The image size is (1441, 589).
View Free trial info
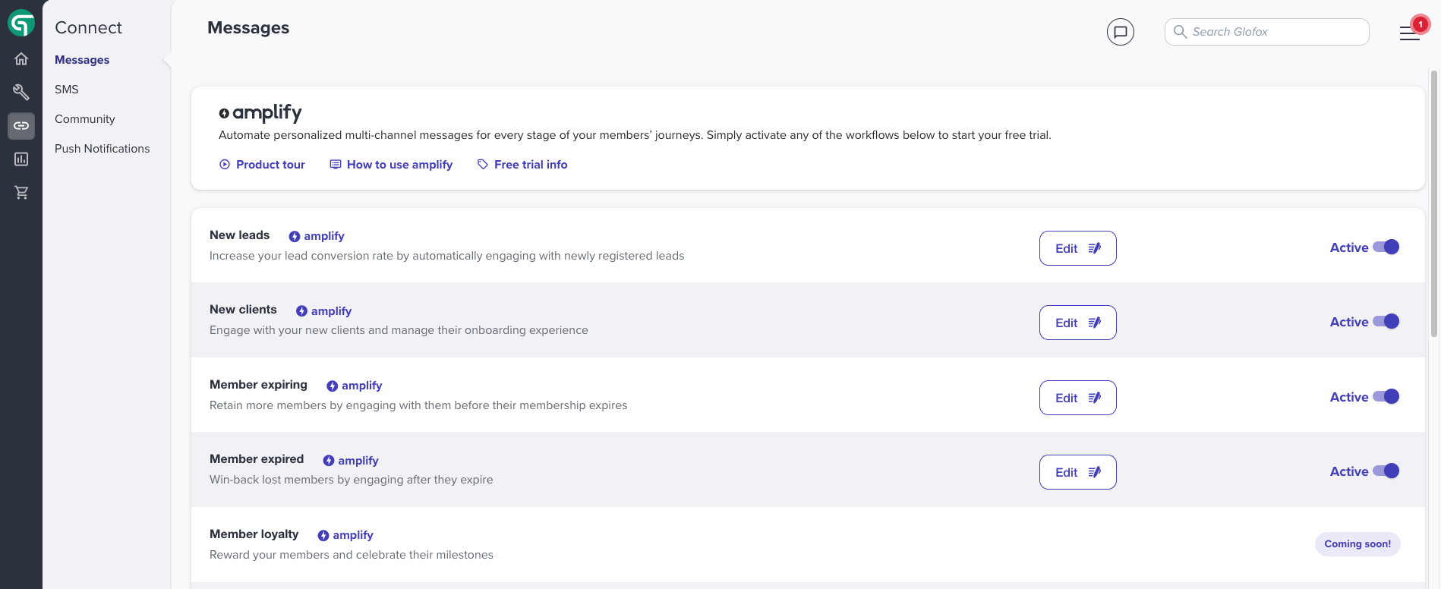point(522,165)
